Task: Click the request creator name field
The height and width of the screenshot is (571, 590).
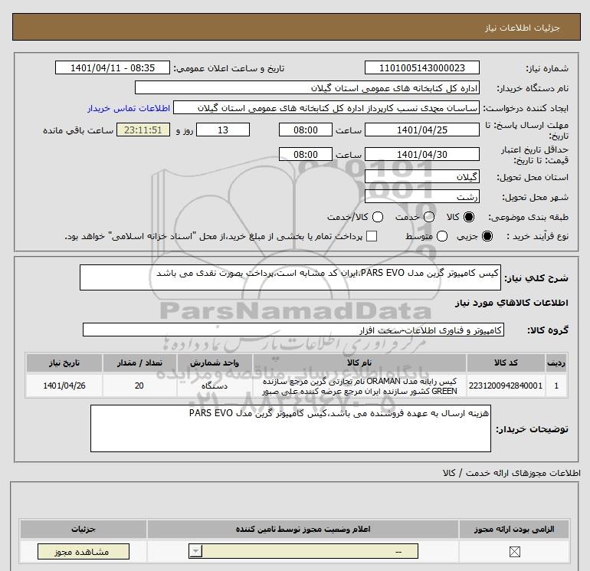Action: pos(326,108)
